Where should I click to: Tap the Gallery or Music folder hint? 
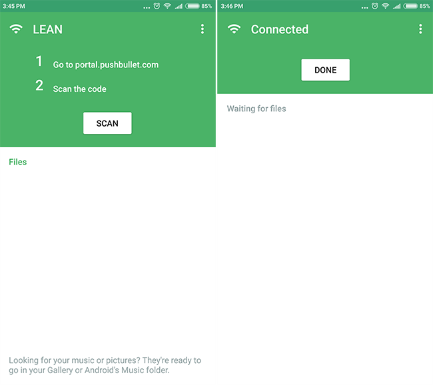(105, 365)
